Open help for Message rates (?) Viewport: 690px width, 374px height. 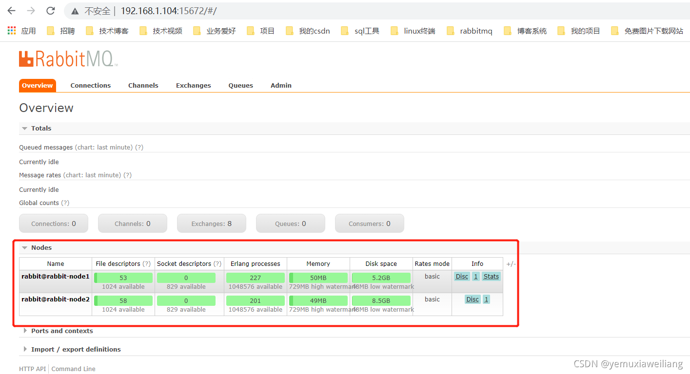point(128,175)
